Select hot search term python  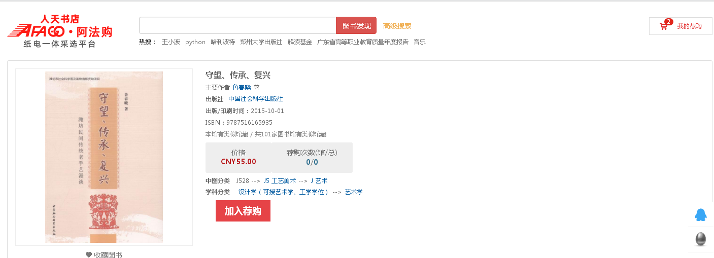[x=195, y=42]
